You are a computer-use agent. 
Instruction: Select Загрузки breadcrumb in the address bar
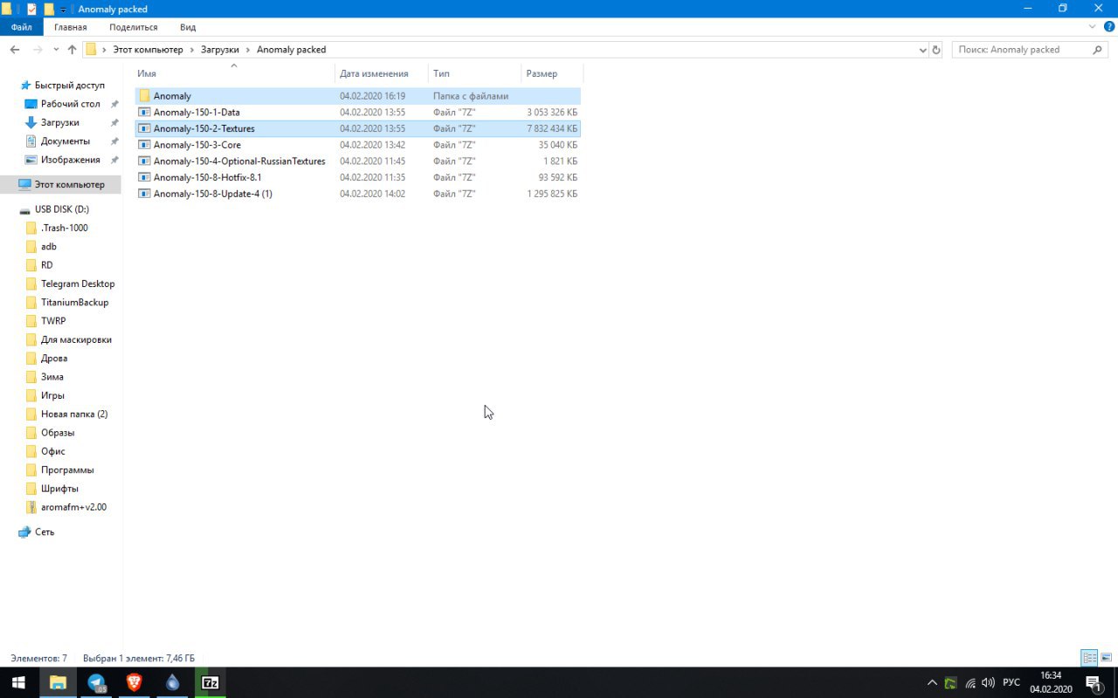(x=220, y=50)
